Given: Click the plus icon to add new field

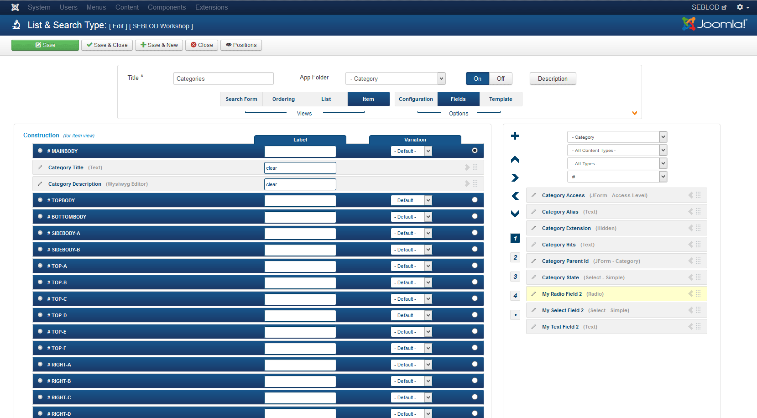Looking at the screenshot, I should (515, 136).
